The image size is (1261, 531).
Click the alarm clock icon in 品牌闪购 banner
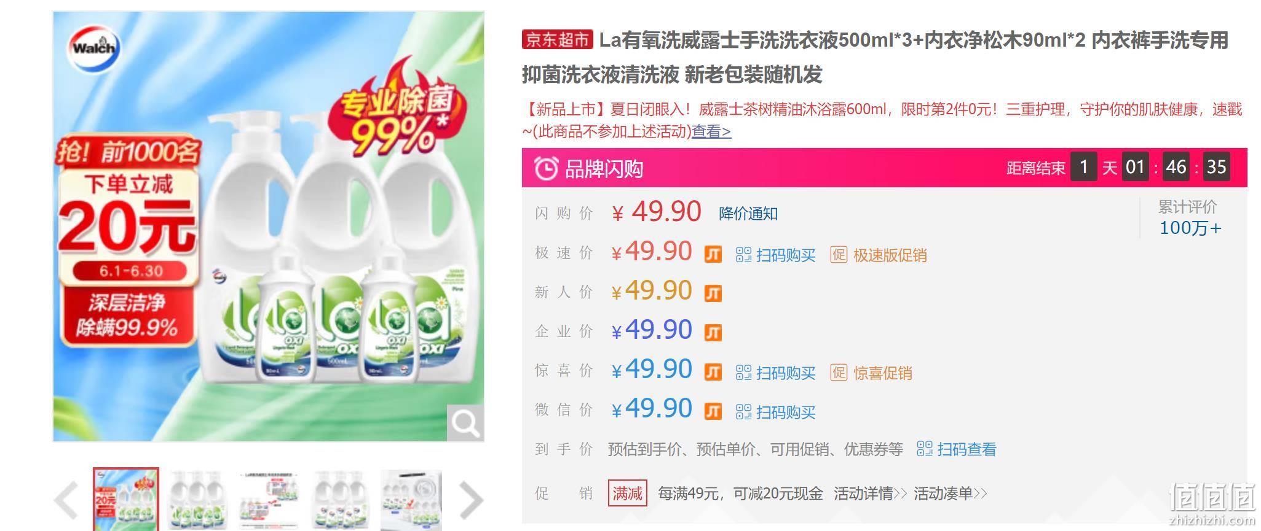click(x=546, y=168)
